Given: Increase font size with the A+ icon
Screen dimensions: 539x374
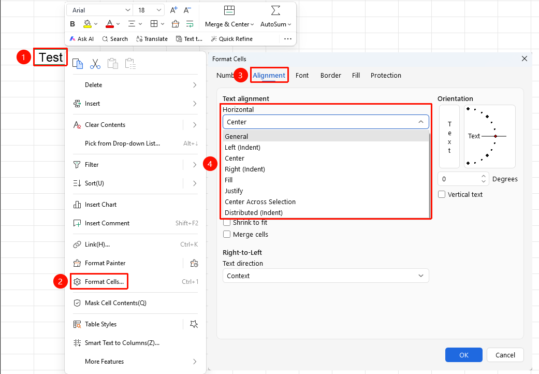Looking at the screenshot, I should 174,10.
